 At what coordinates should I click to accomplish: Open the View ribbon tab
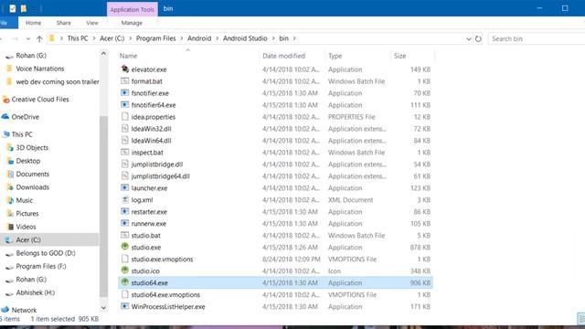92,23
